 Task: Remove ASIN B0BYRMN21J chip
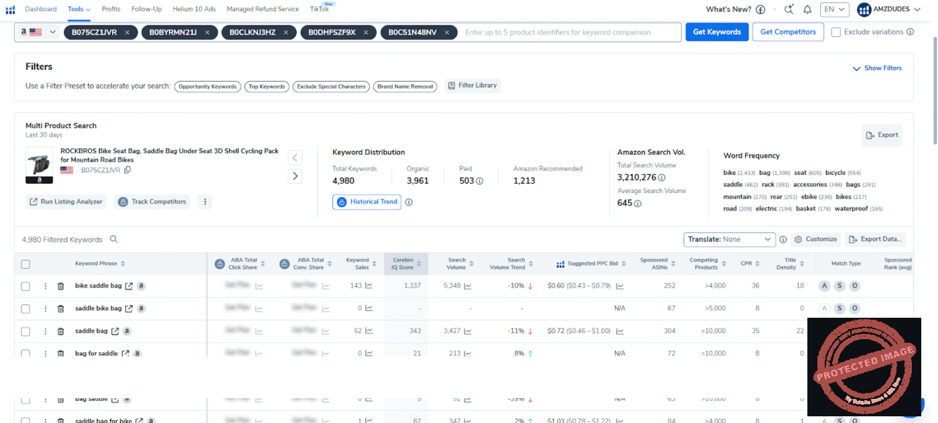pyautogui.click(x=207, y=32)
